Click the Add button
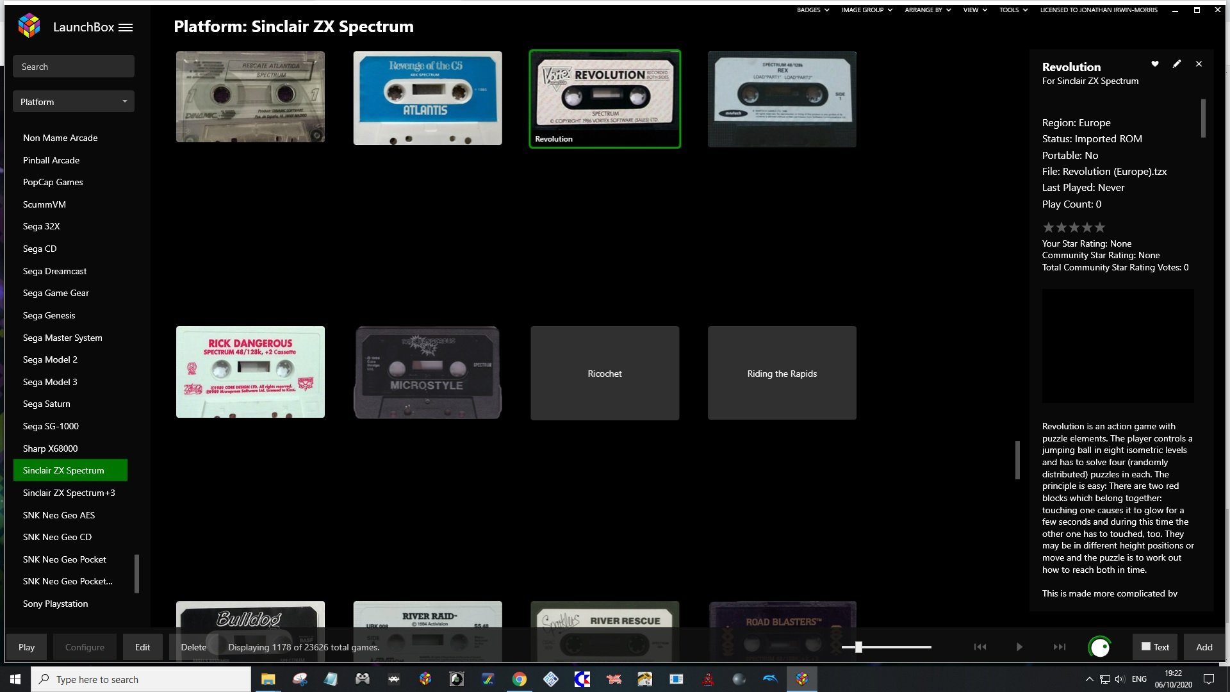 1204,647
